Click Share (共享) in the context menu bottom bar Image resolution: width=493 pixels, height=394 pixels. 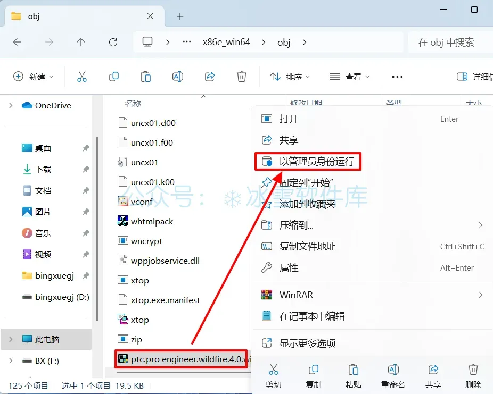433,376
